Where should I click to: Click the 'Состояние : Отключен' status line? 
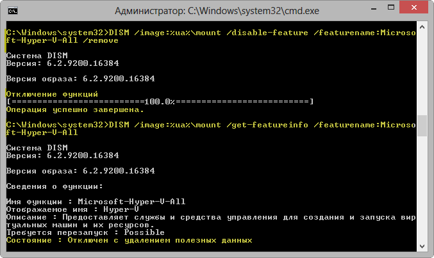129,240
